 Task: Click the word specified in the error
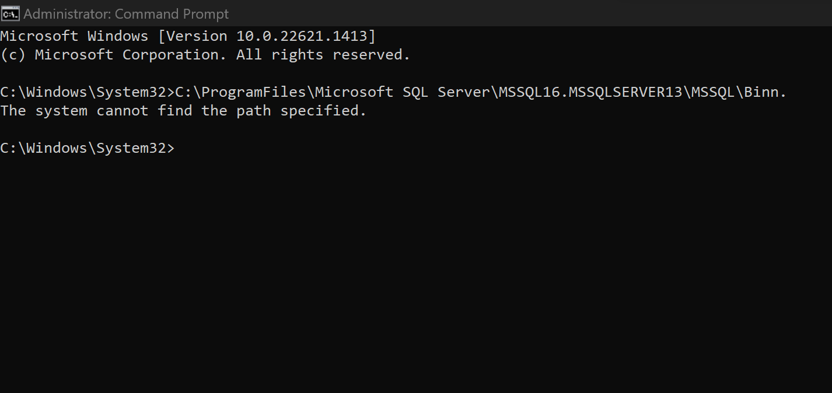(x=323, y=111)
